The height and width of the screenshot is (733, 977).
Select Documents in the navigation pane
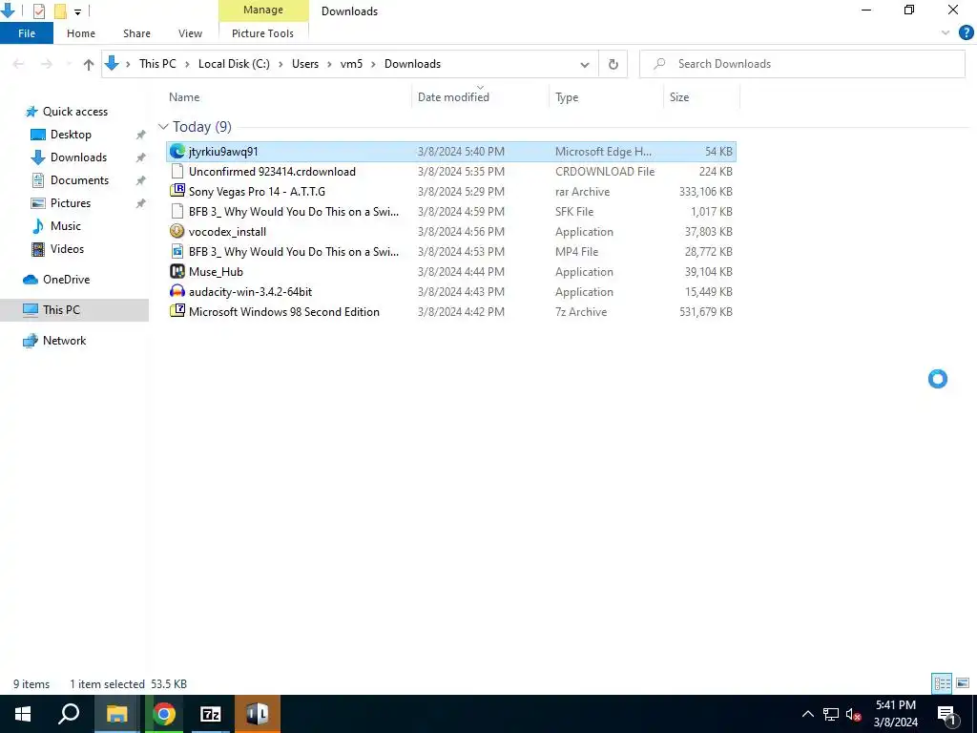coord(79,180)
